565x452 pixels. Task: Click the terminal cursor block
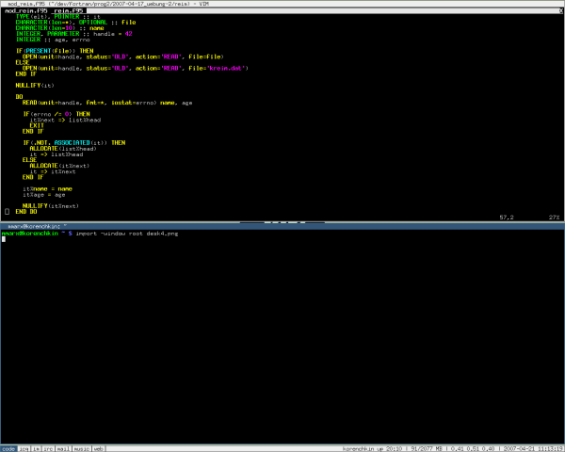pos(3,239)
